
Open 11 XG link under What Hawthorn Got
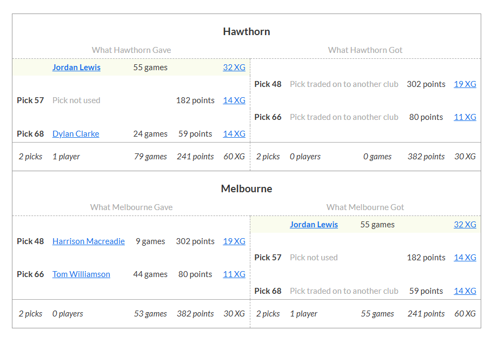464,117
